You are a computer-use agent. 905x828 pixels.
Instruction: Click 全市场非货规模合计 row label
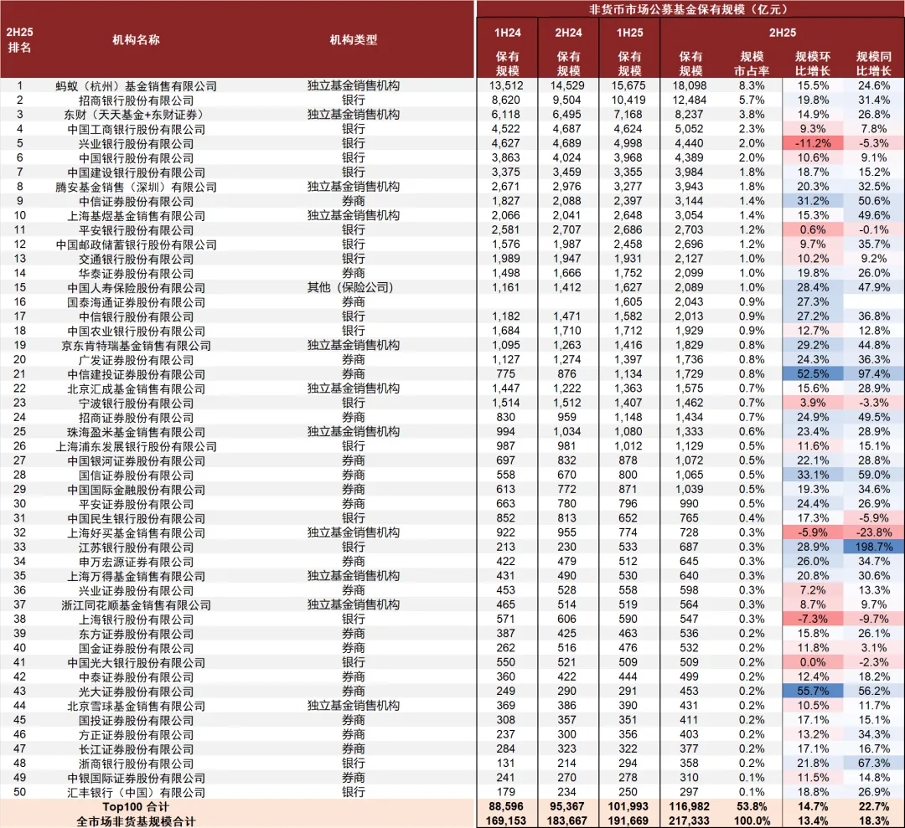[136, 821]
